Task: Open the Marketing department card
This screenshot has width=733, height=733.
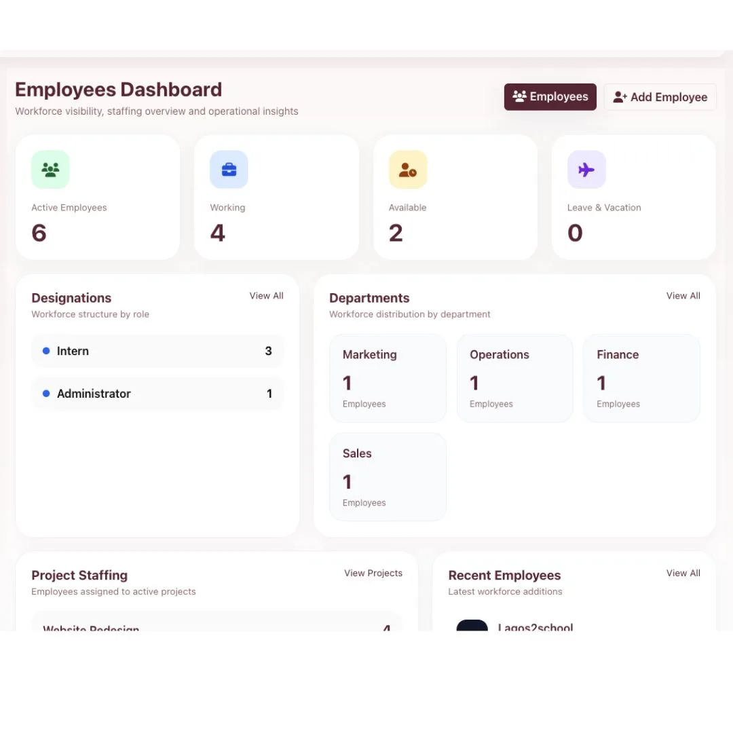Action: 388,378
